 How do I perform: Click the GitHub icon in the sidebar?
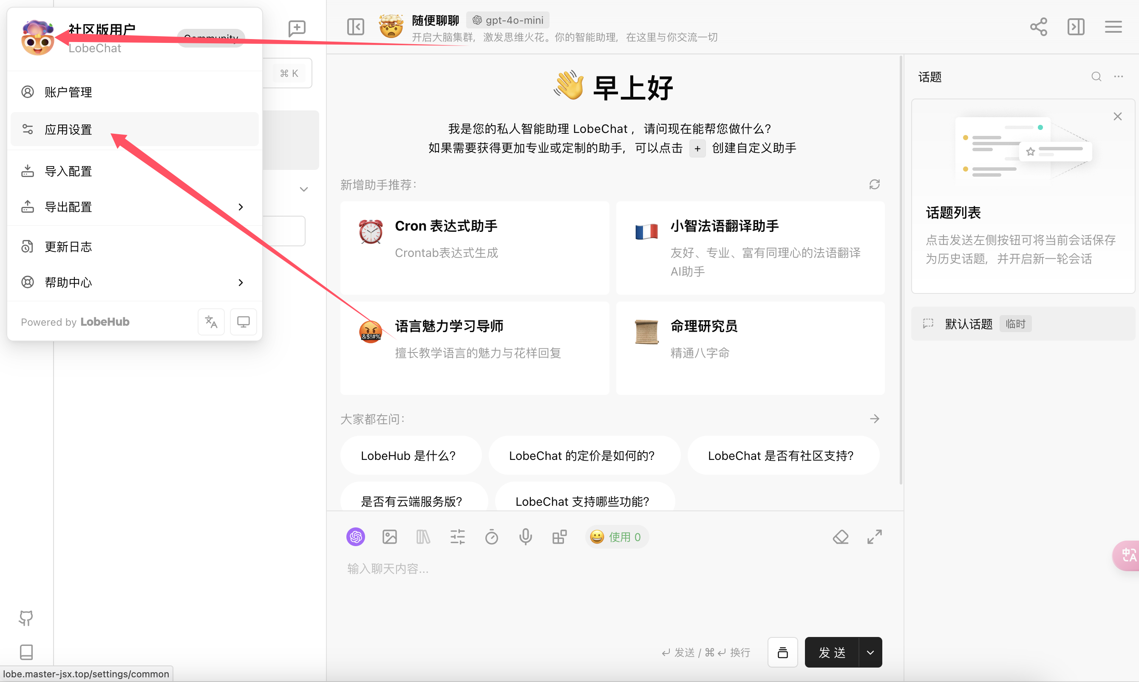[x=26, y=618]
